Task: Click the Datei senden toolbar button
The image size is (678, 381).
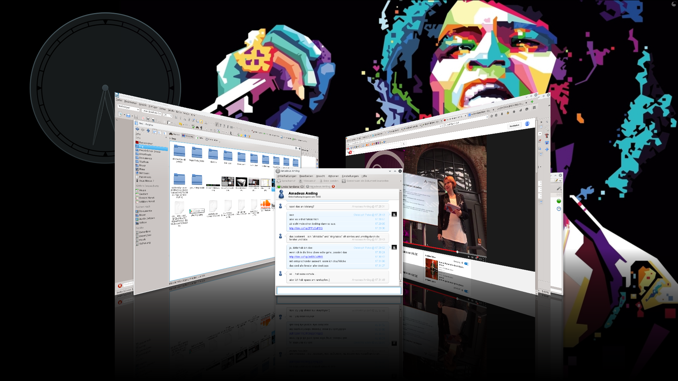Action: click(329, 181)
